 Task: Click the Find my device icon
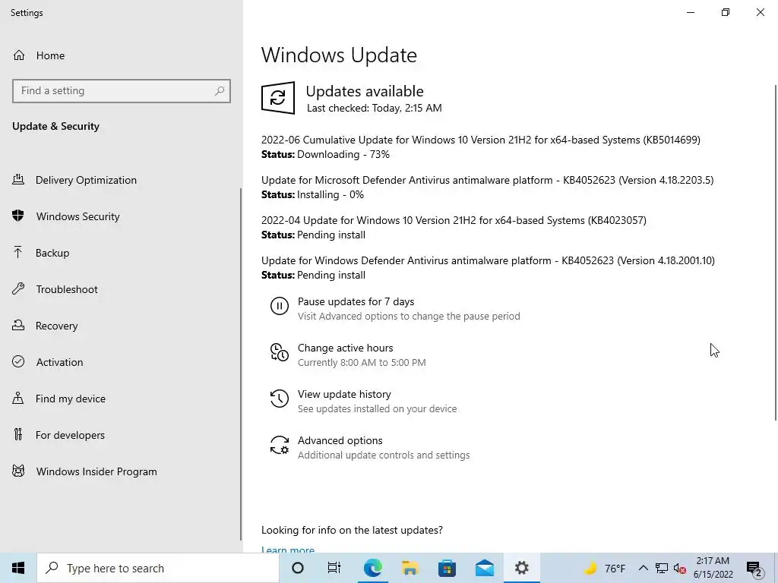click(18, 398)
